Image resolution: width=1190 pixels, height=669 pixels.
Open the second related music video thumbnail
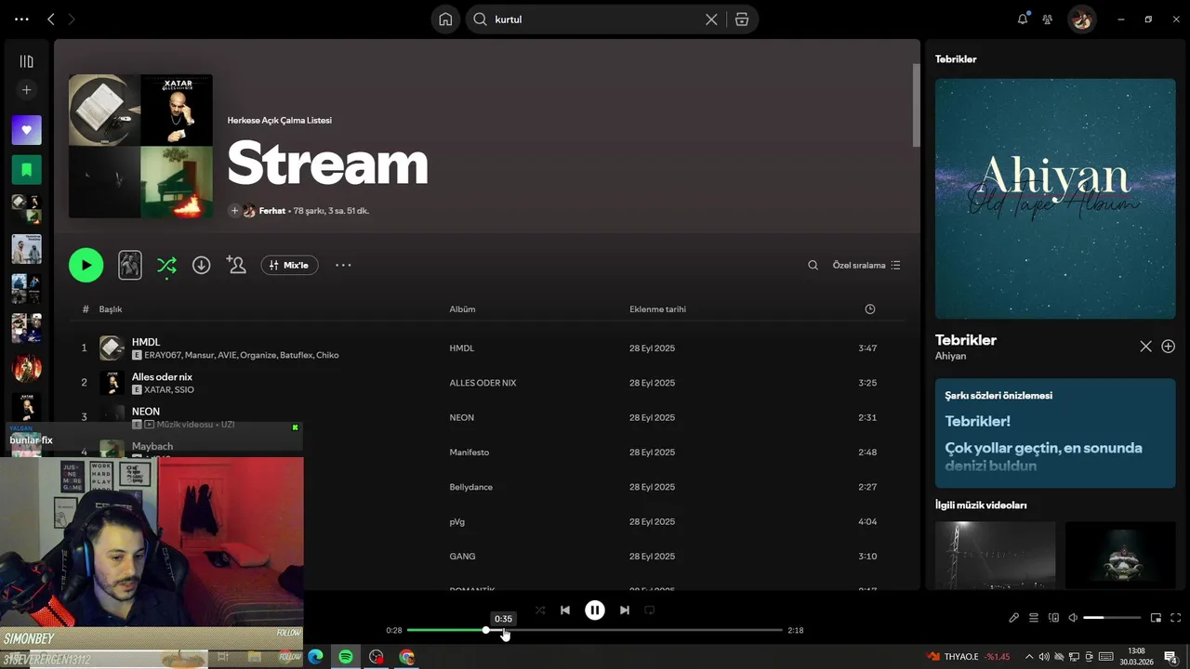1120,555
